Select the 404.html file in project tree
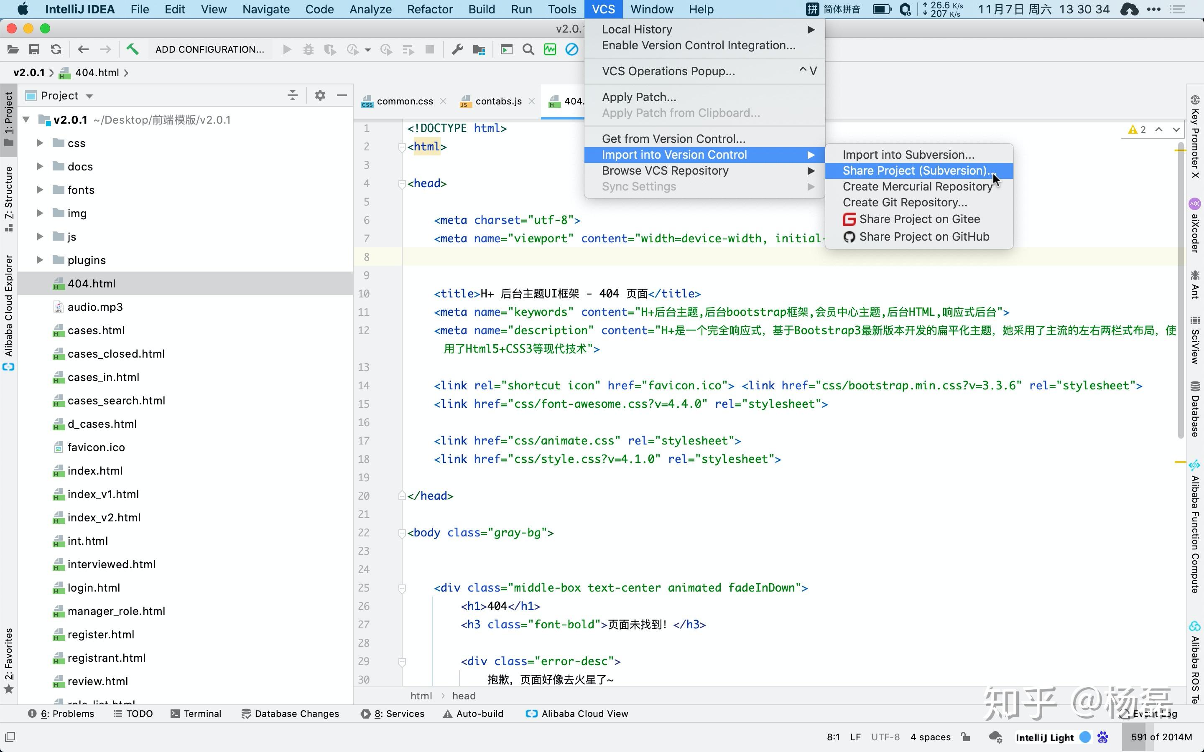This screenshot has height=752, width=1204. coord(92,283)
